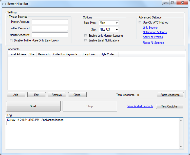Check Use Old ATC Method
Screen dimensions: 190x155
[140, 22]
